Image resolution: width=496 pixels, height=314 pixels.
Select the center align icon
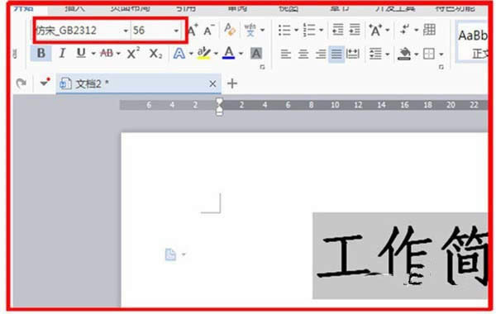(x=303, y=54)
